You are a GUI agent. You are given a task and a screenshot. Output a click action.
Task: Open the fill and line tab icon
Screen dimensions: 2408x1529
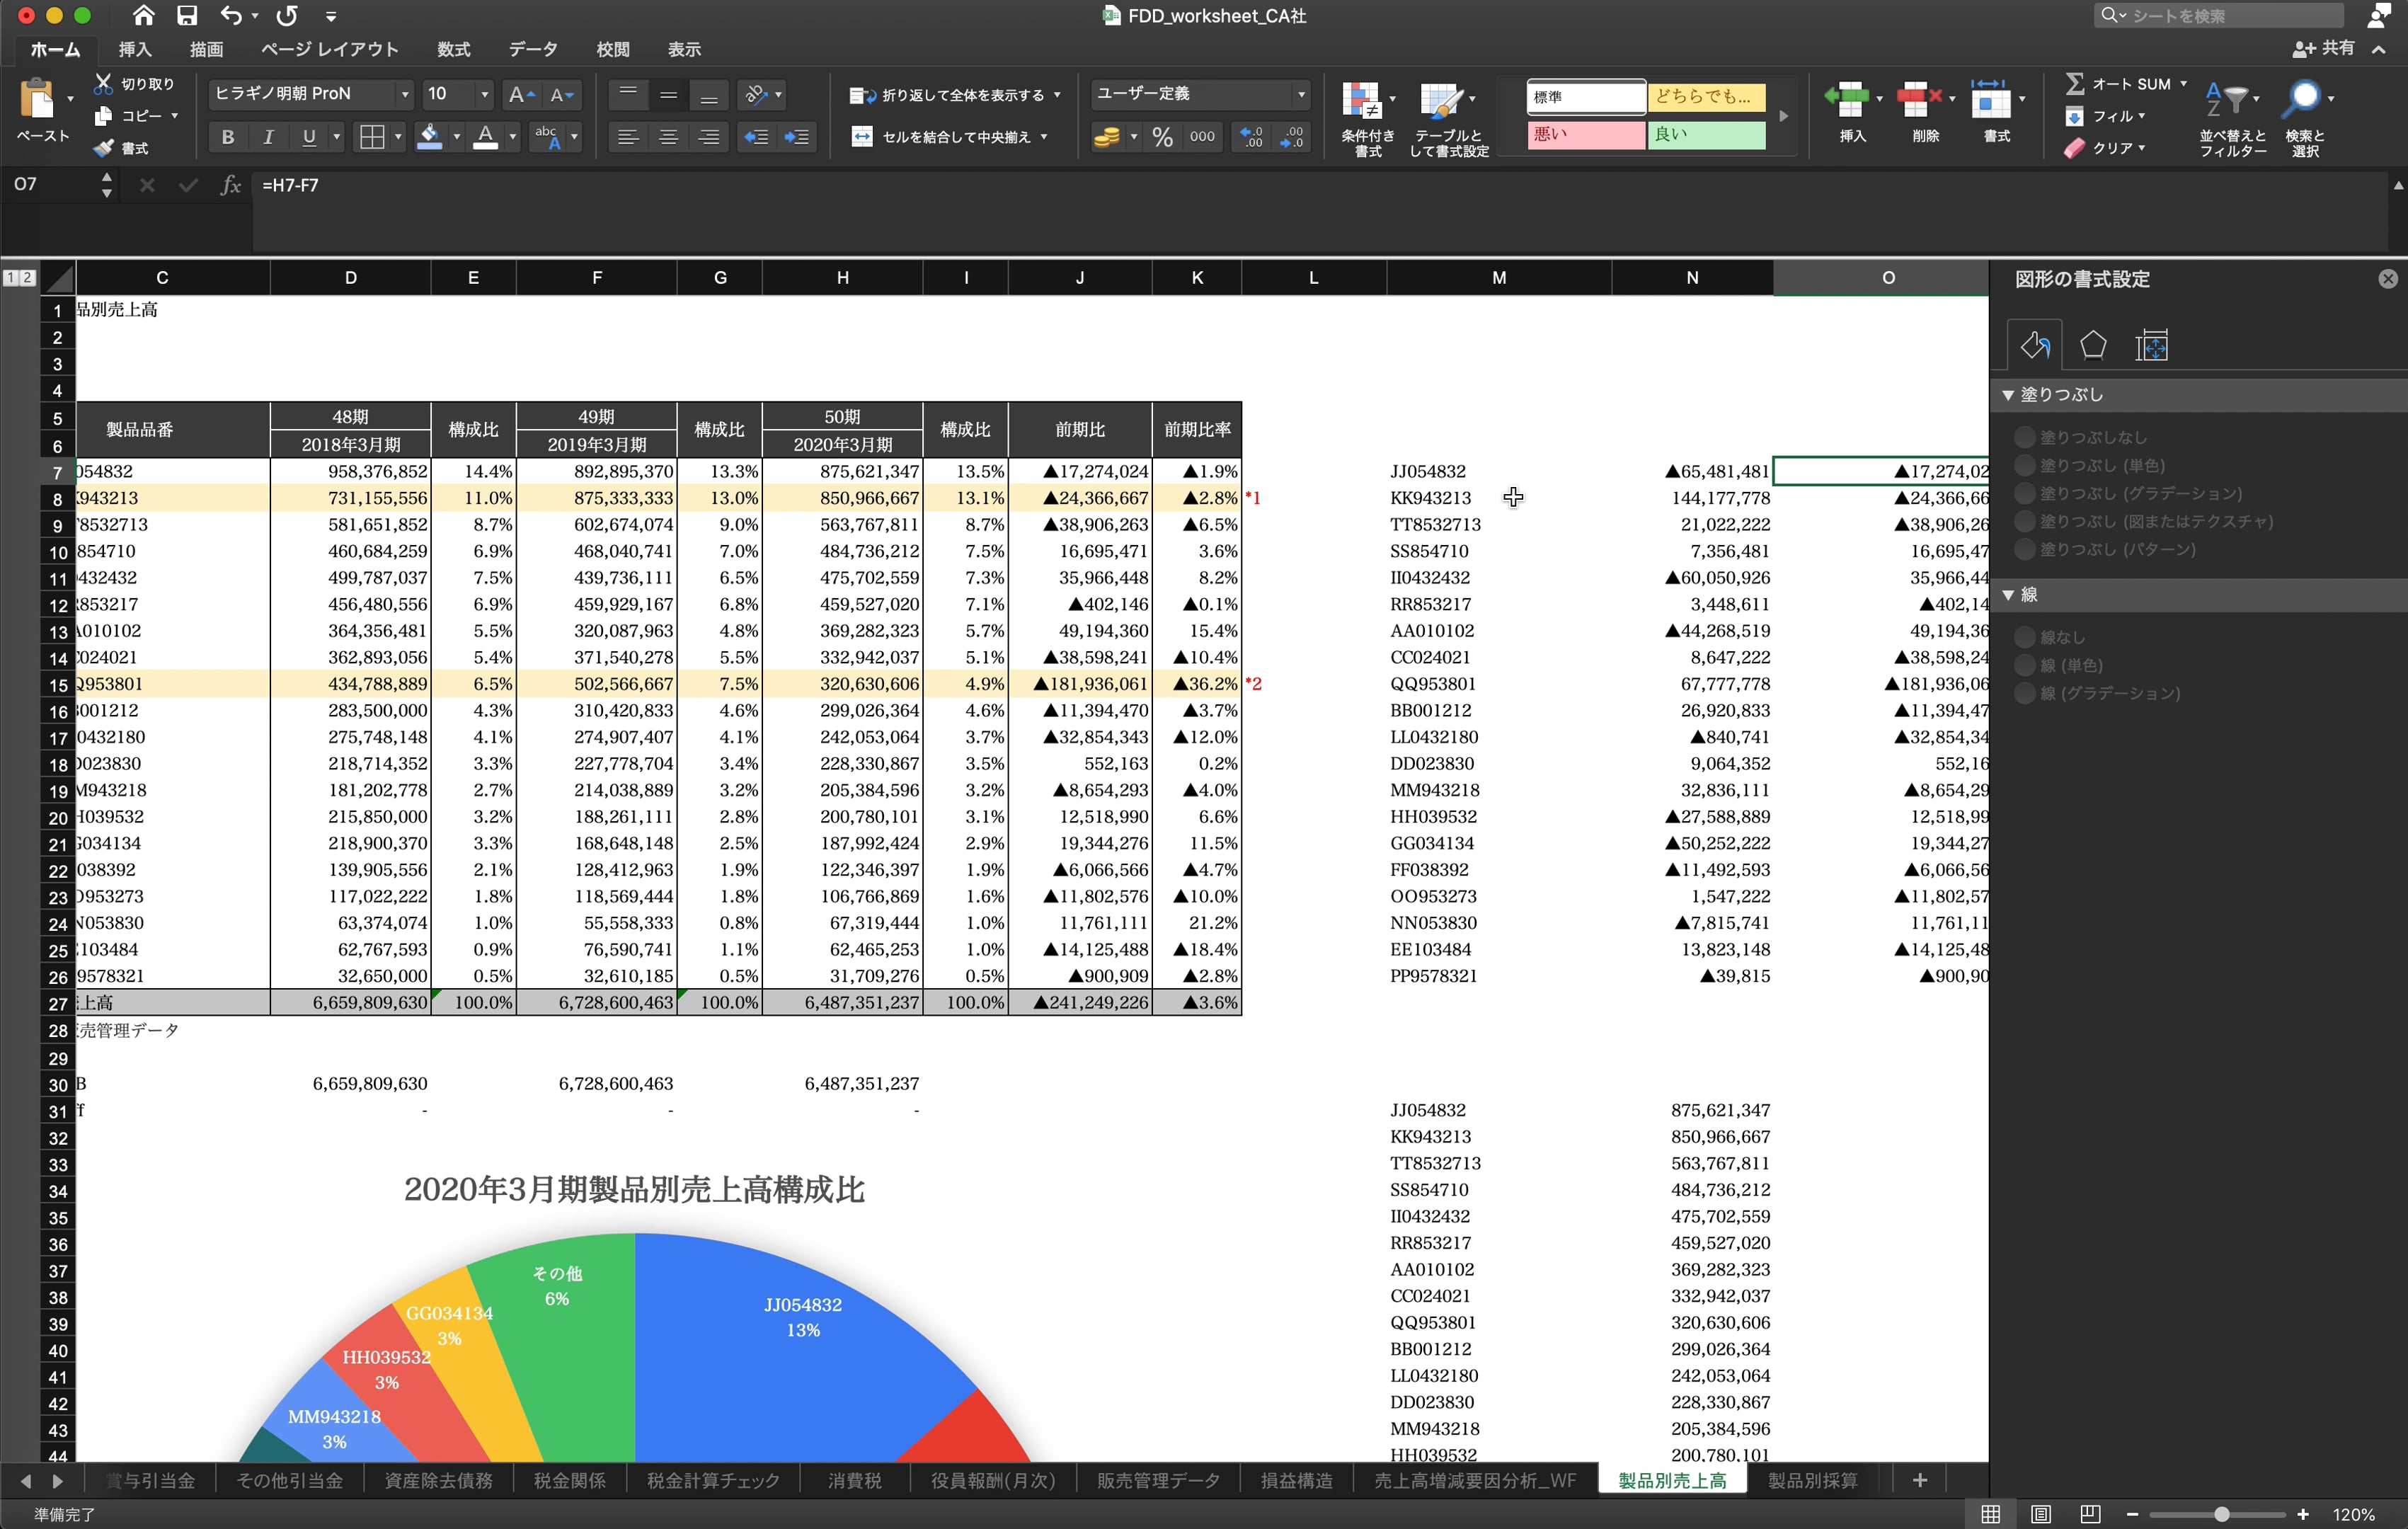(x=2035, y=346)
